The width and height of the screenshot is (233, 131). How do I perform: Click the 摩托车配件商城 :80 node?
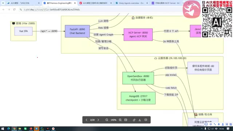[x=203, y=68]
